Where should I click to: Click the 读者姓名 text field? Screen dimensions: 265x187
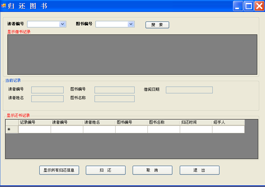tap(47, 98)
